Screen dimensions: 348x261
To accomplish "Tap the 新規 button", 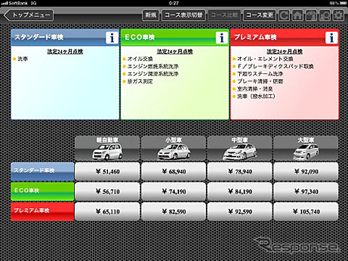I will click(151, 15).
